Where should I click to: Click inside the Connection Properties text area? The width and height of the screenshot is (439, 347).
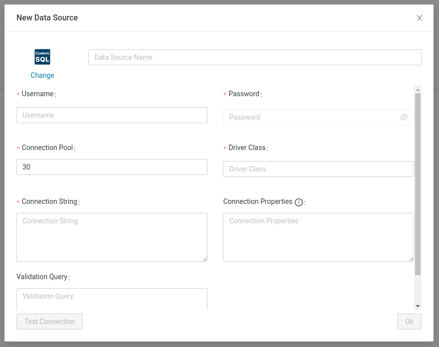[x=318, y=237]
